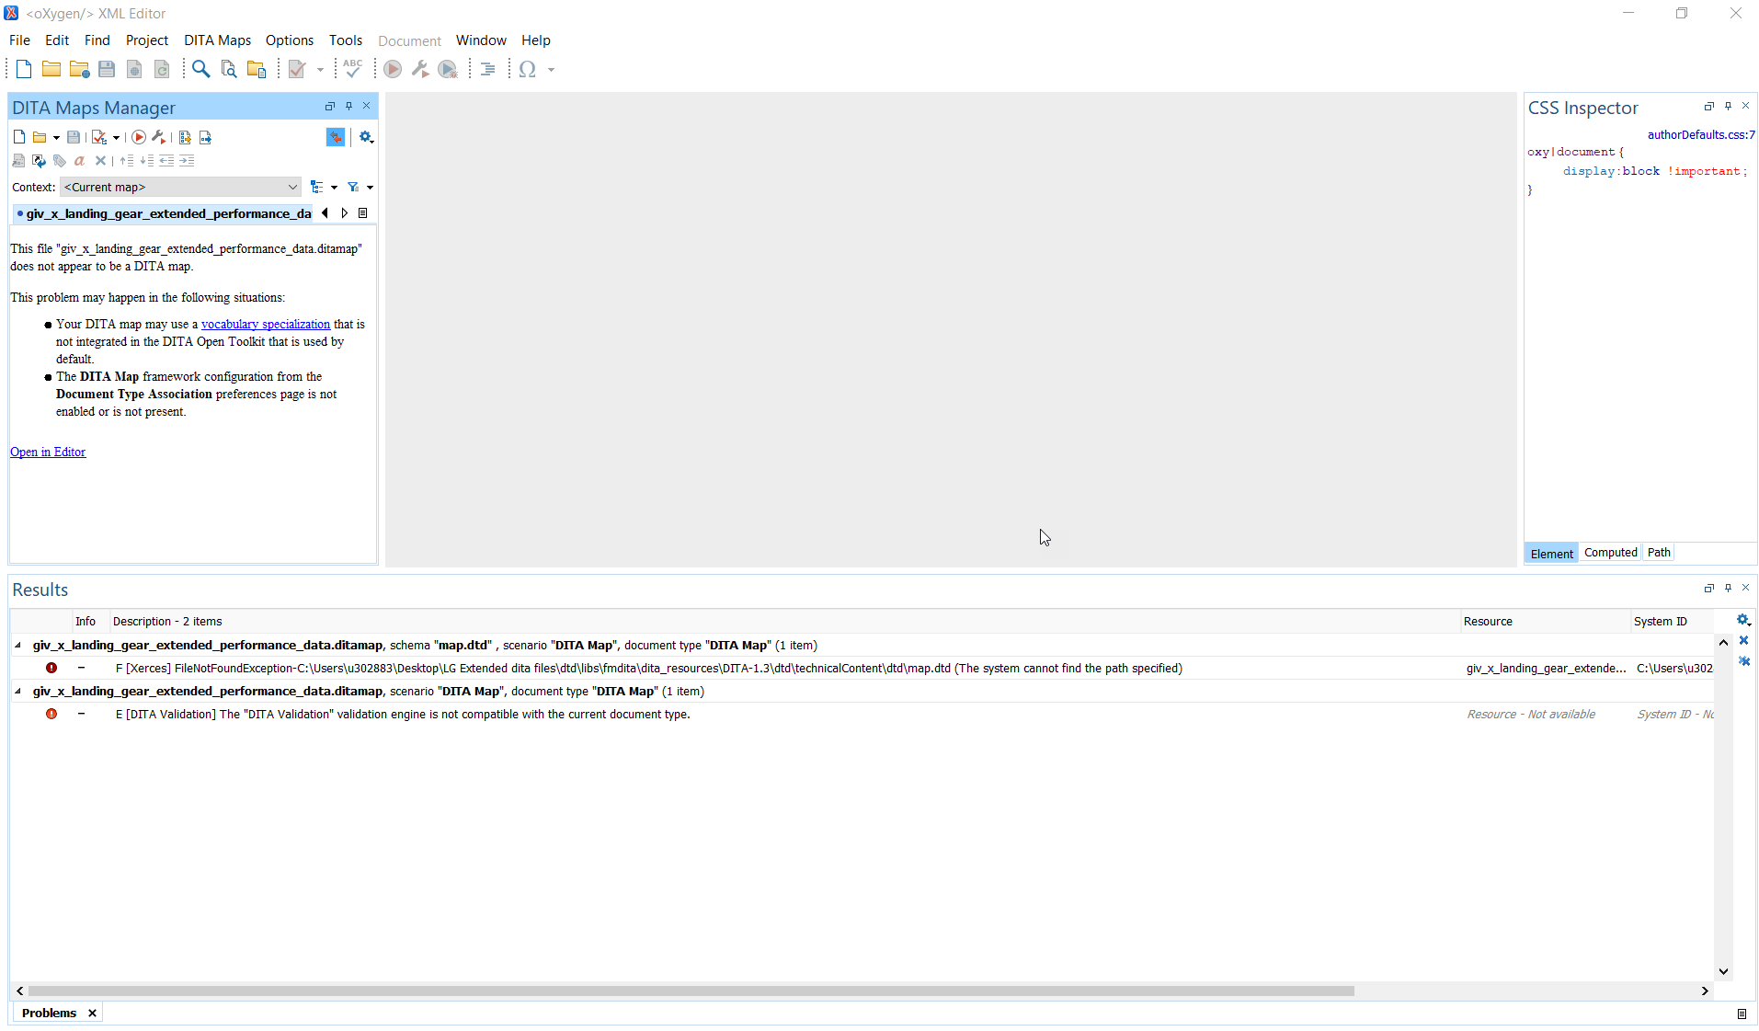Click the Open Map in Editor icon
Viewport: 1759px width, 1031px height.
(x=205, y=137)
